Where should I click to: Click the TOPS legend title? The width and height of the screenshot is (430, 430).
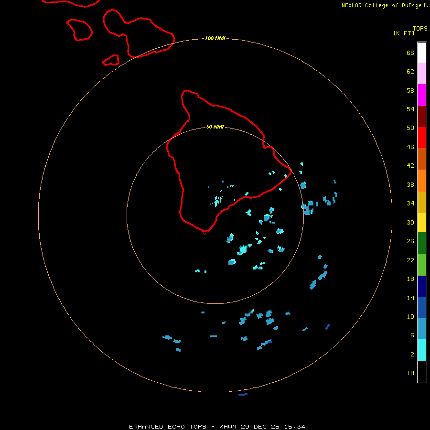[420, 28]
